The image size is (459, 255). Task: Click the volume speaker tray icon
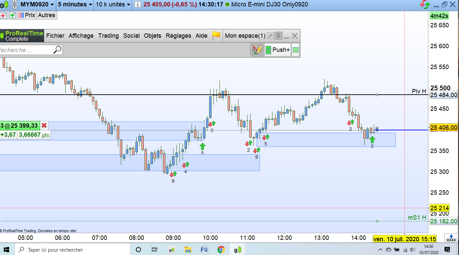413,250
